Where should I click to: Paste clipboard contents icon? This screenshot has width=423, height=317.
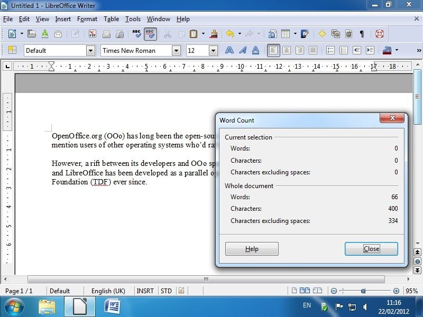click(x=194, y=34)
